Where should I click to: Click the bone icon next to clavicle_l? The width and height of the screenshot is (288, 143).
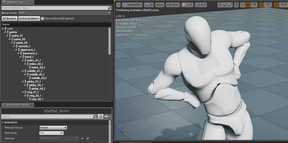click(17, 46)
